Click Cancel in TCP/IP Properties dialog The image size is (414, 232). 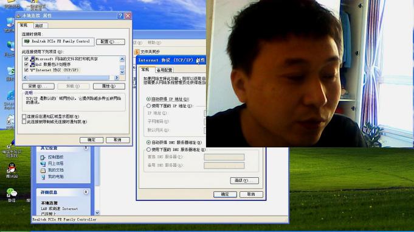(x=251, y=194)
